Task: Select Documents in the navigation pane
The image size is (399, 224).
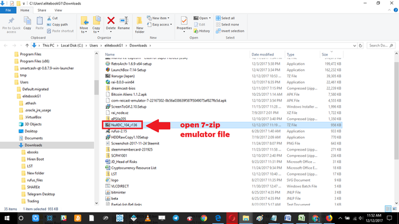Action: point(34,138)
